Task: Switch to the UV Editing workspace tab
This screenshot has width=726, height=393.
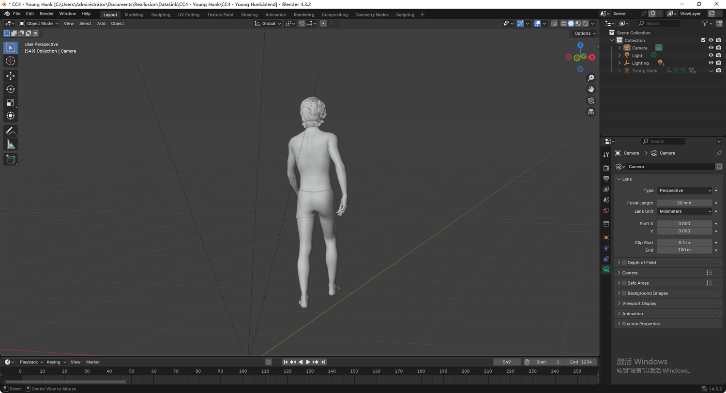Action: pos(189,15)
